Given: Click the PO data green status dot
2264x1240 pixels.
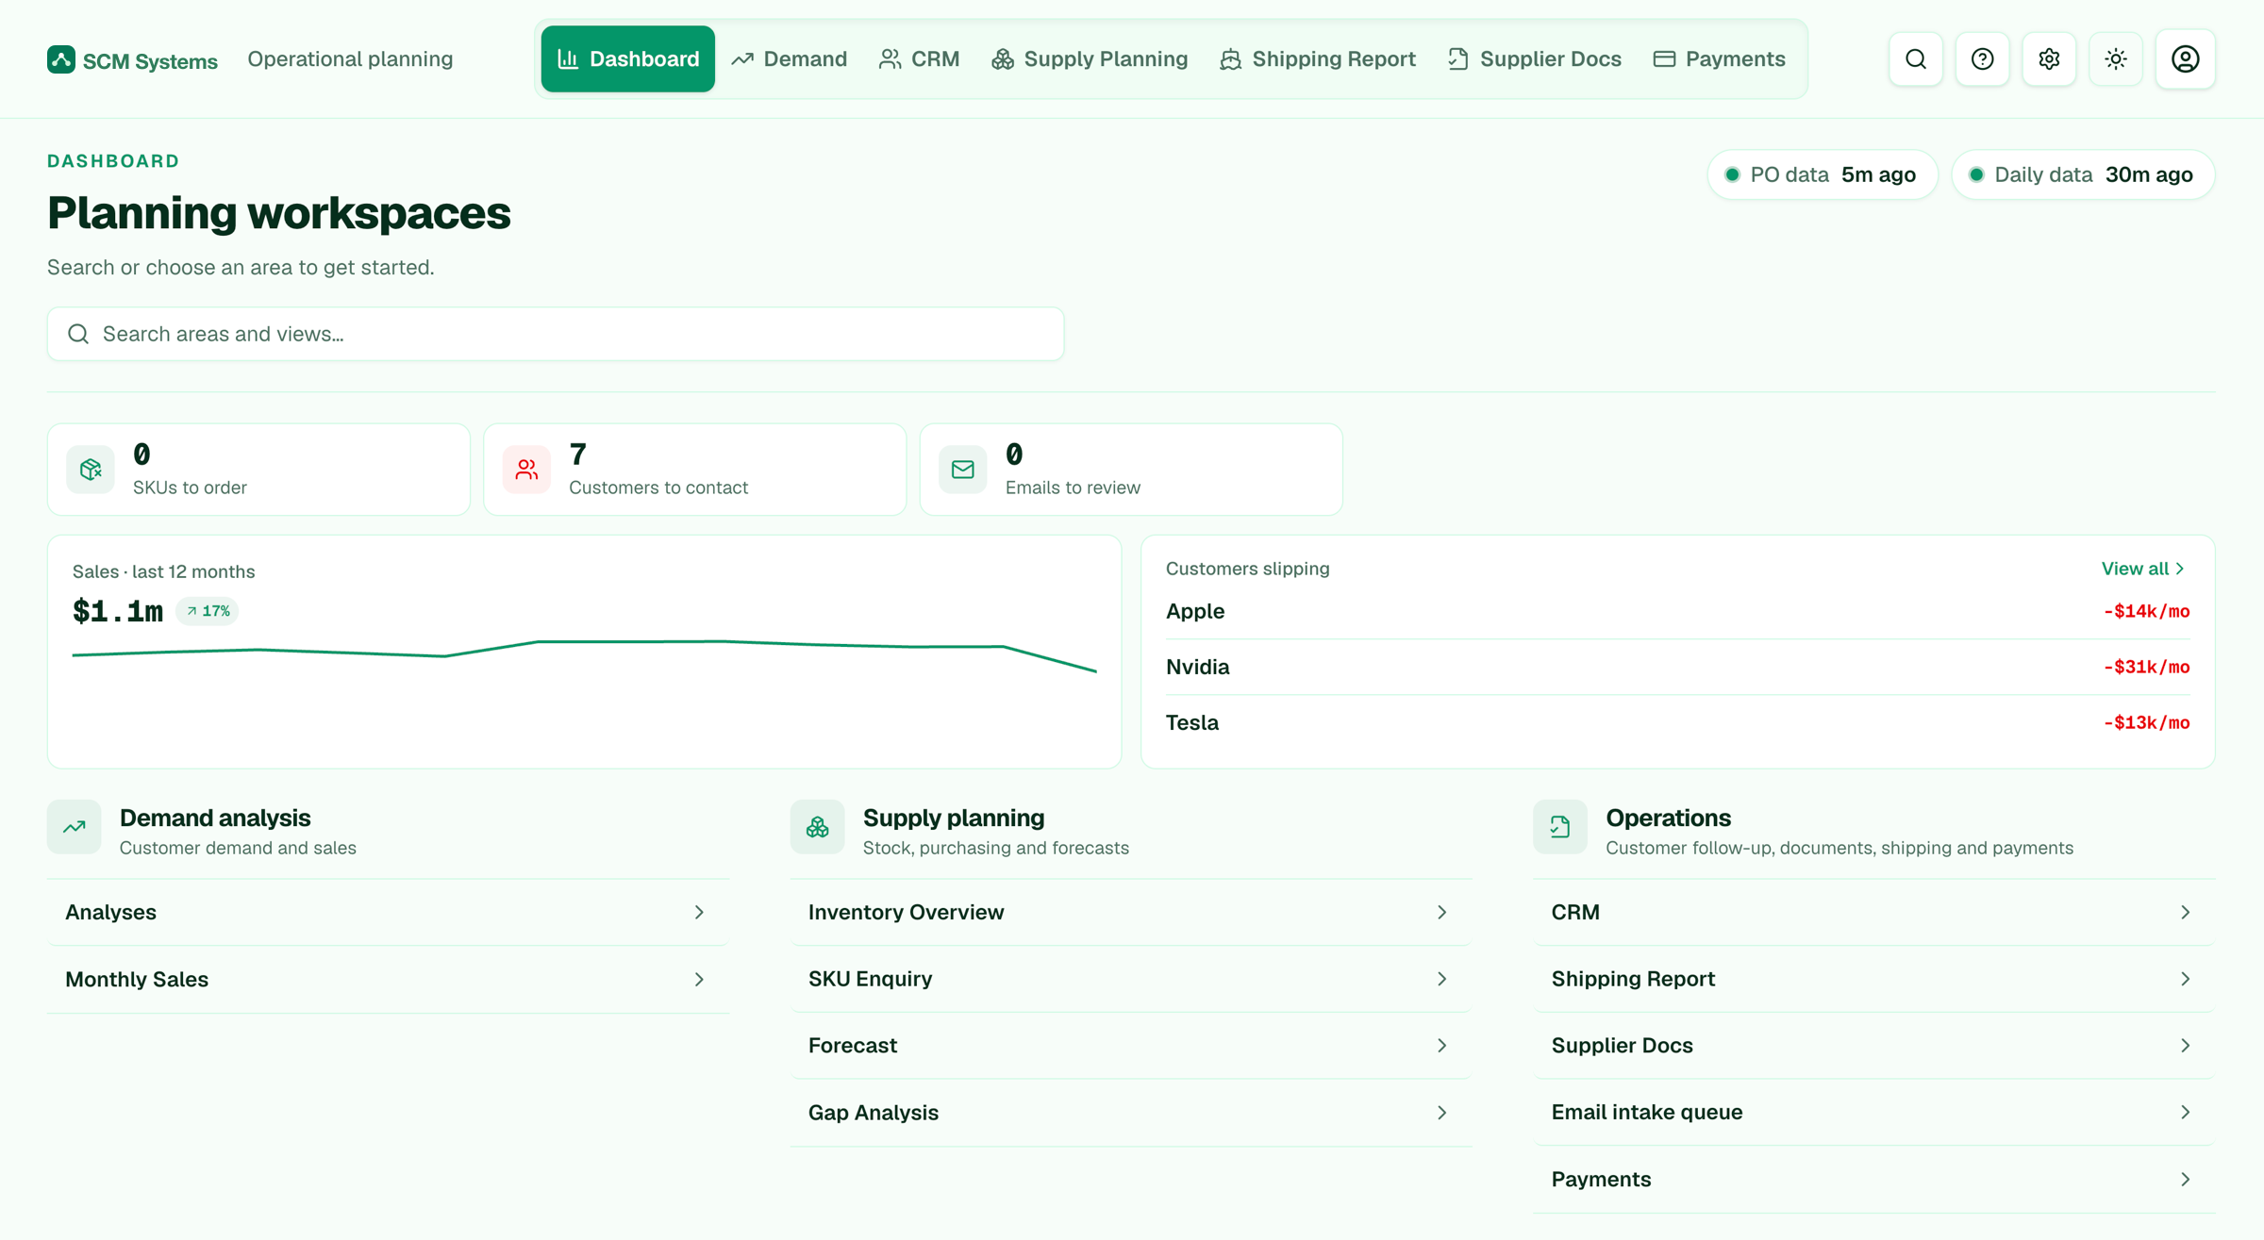Looking at the screenshot, I should point(1732,174).
